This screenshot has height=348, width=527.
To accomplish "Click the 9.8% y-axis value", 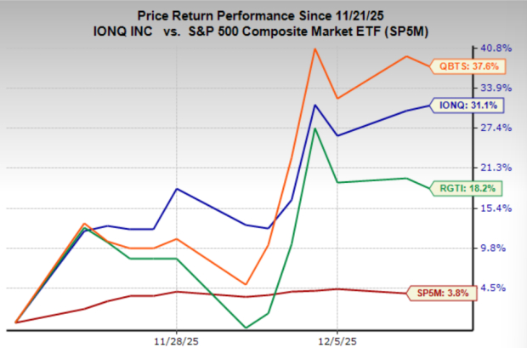I will pyautogui.click(x=496, y=248).
